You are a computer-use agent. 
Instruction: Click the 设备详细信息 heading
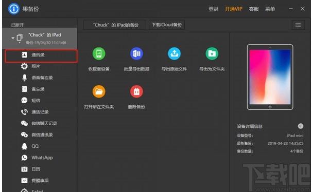250,126
